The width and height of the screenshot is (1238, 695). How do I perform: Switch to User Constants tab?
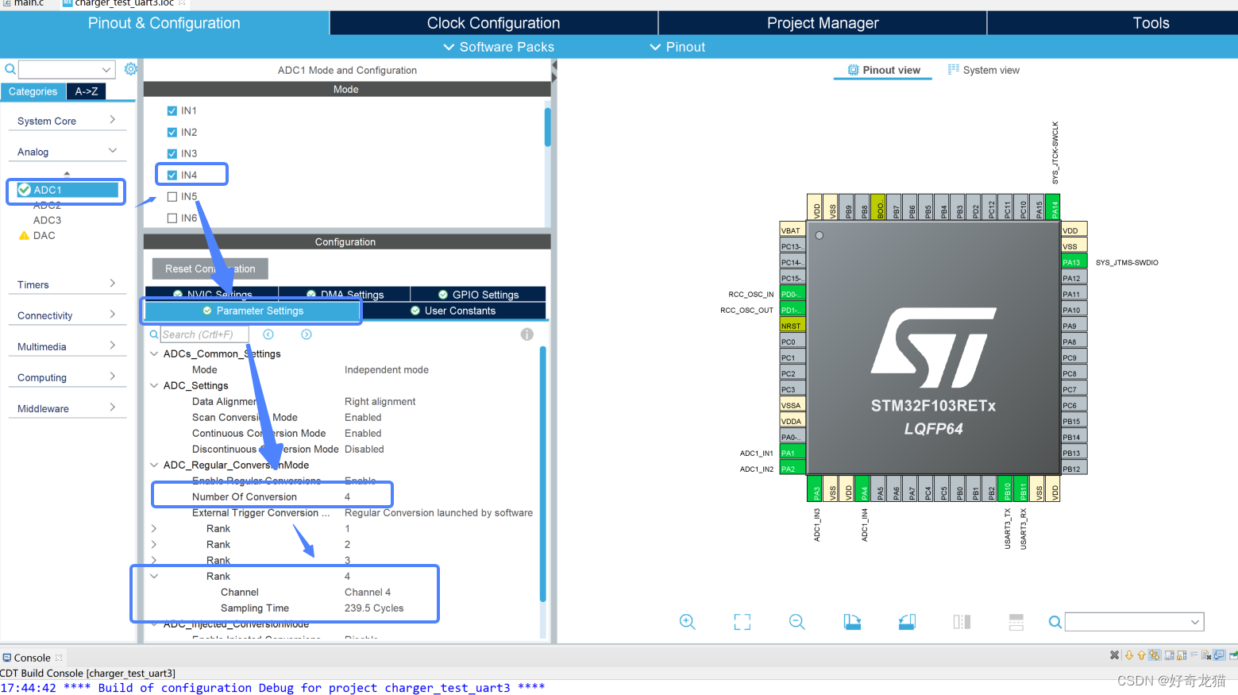point(453,311)
